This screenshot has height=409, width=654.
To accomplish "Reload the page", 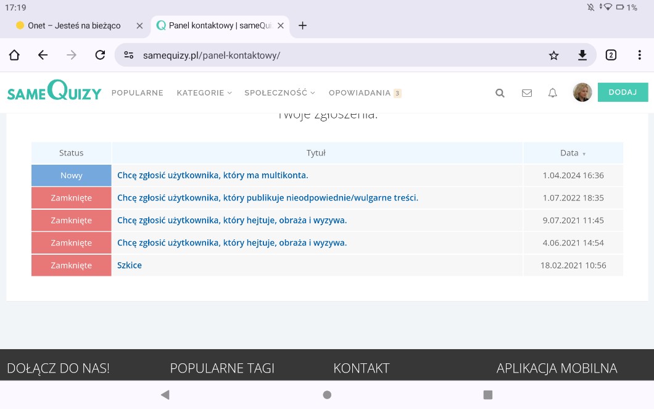I will [100, 55].
